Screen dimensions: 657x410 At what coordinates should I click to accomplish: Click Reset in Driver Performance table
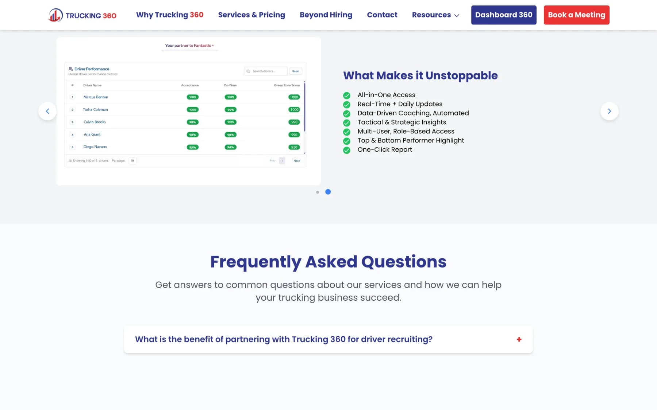click(296, 71)
